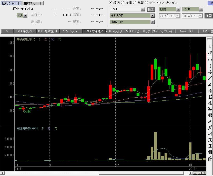Viewport: 213px width, 176px height.
Task: Click the 12 month marker on time axis
Action: tap(117, 165)
